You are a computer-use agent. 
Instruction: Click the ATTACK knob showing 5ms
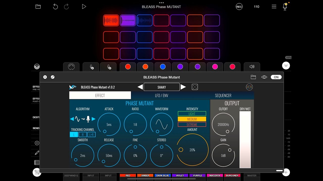click(109, 124)
